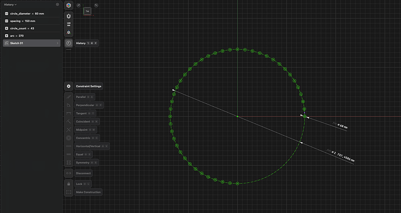The image size is (401, 213).
Task: Choose the Make Construction option
Action: click(88, 192)
